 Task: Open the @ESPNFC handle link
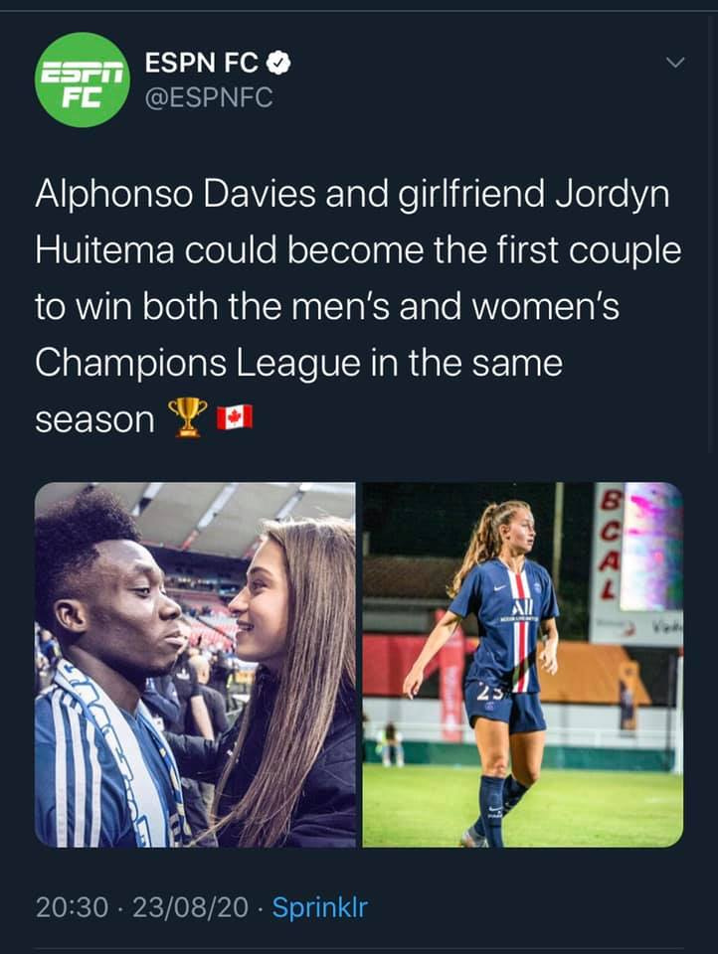[209, 97]
